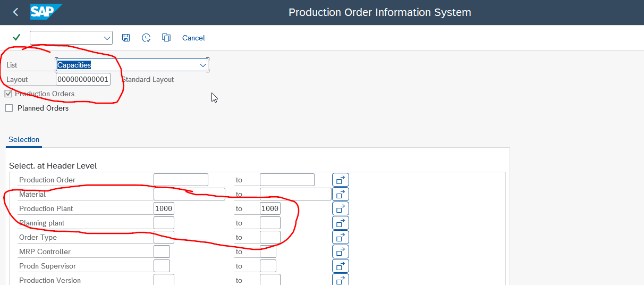Click the Order Type to field
644x285 pixels.
coord(270,237)
